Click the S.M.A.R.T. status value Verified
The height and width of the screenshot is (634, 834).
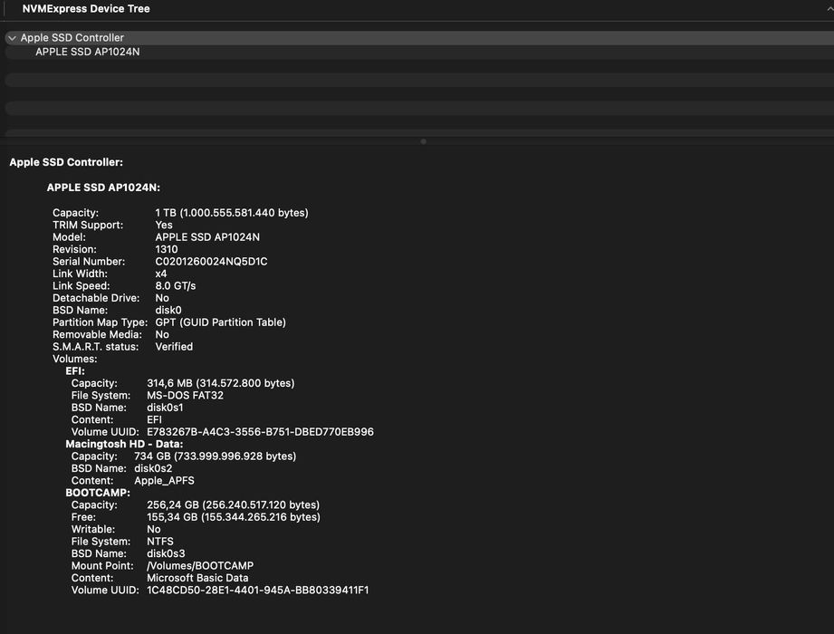coord(174,347)
